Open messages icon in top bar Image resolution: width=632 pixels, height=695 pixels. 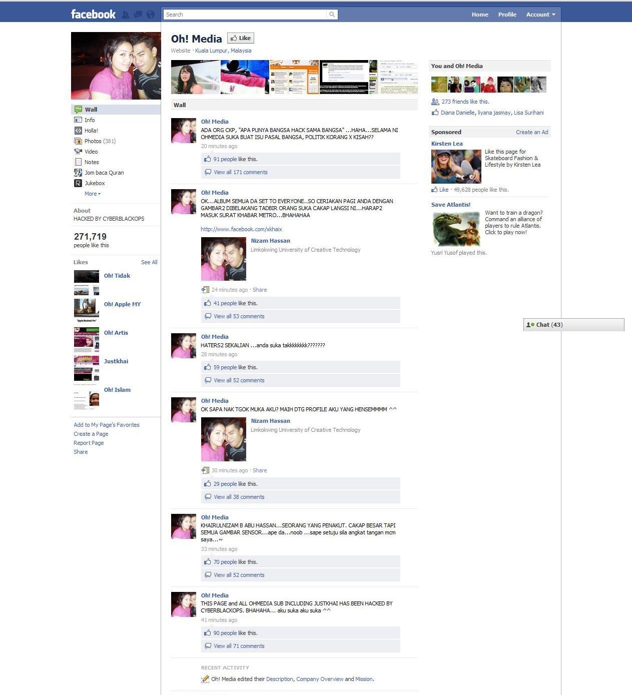click(x=138, y=15)
